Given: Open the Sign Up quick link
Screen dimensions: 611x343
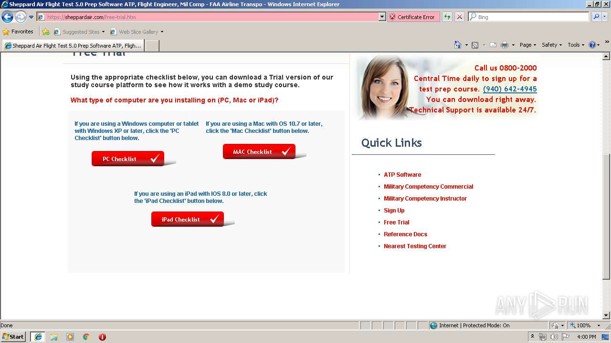Looking at the screenshot, I should pos(394,211).
